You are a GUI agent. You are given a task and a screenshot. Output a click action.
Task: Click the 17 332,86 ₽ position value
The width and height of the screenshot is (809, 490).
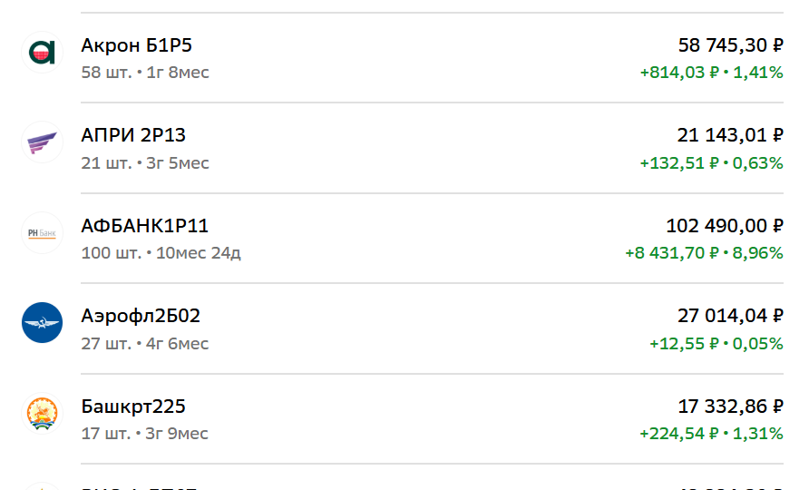(731, 407)
